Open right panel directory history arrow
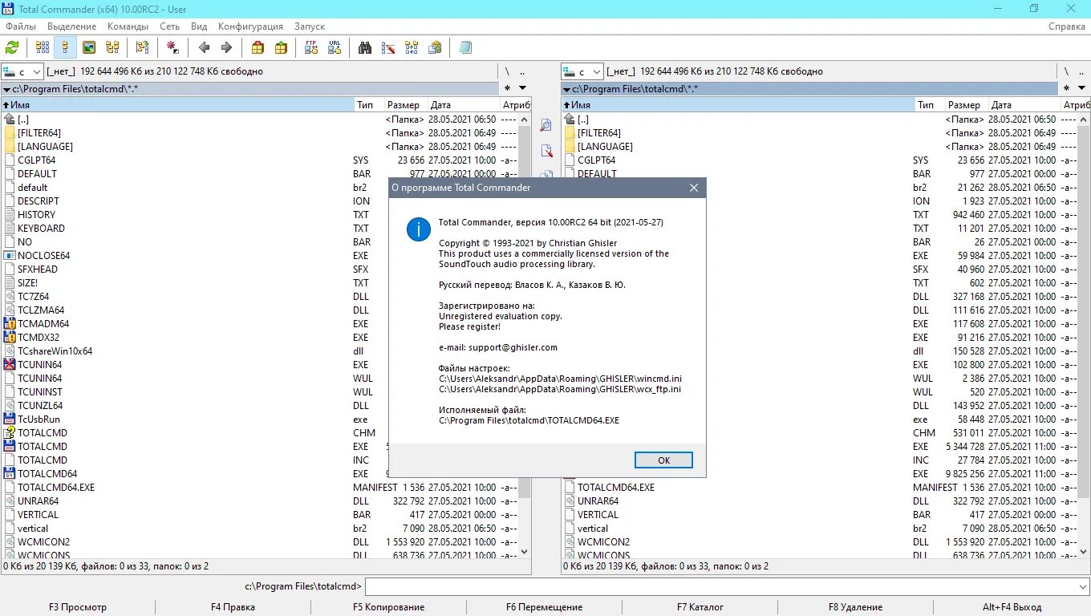The height and width of the screenshot is (616, 1091). (x=1082, y=88)
